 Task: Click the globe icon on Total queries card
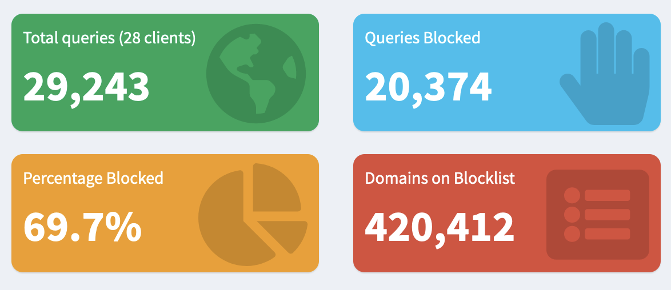pos(255,72)
